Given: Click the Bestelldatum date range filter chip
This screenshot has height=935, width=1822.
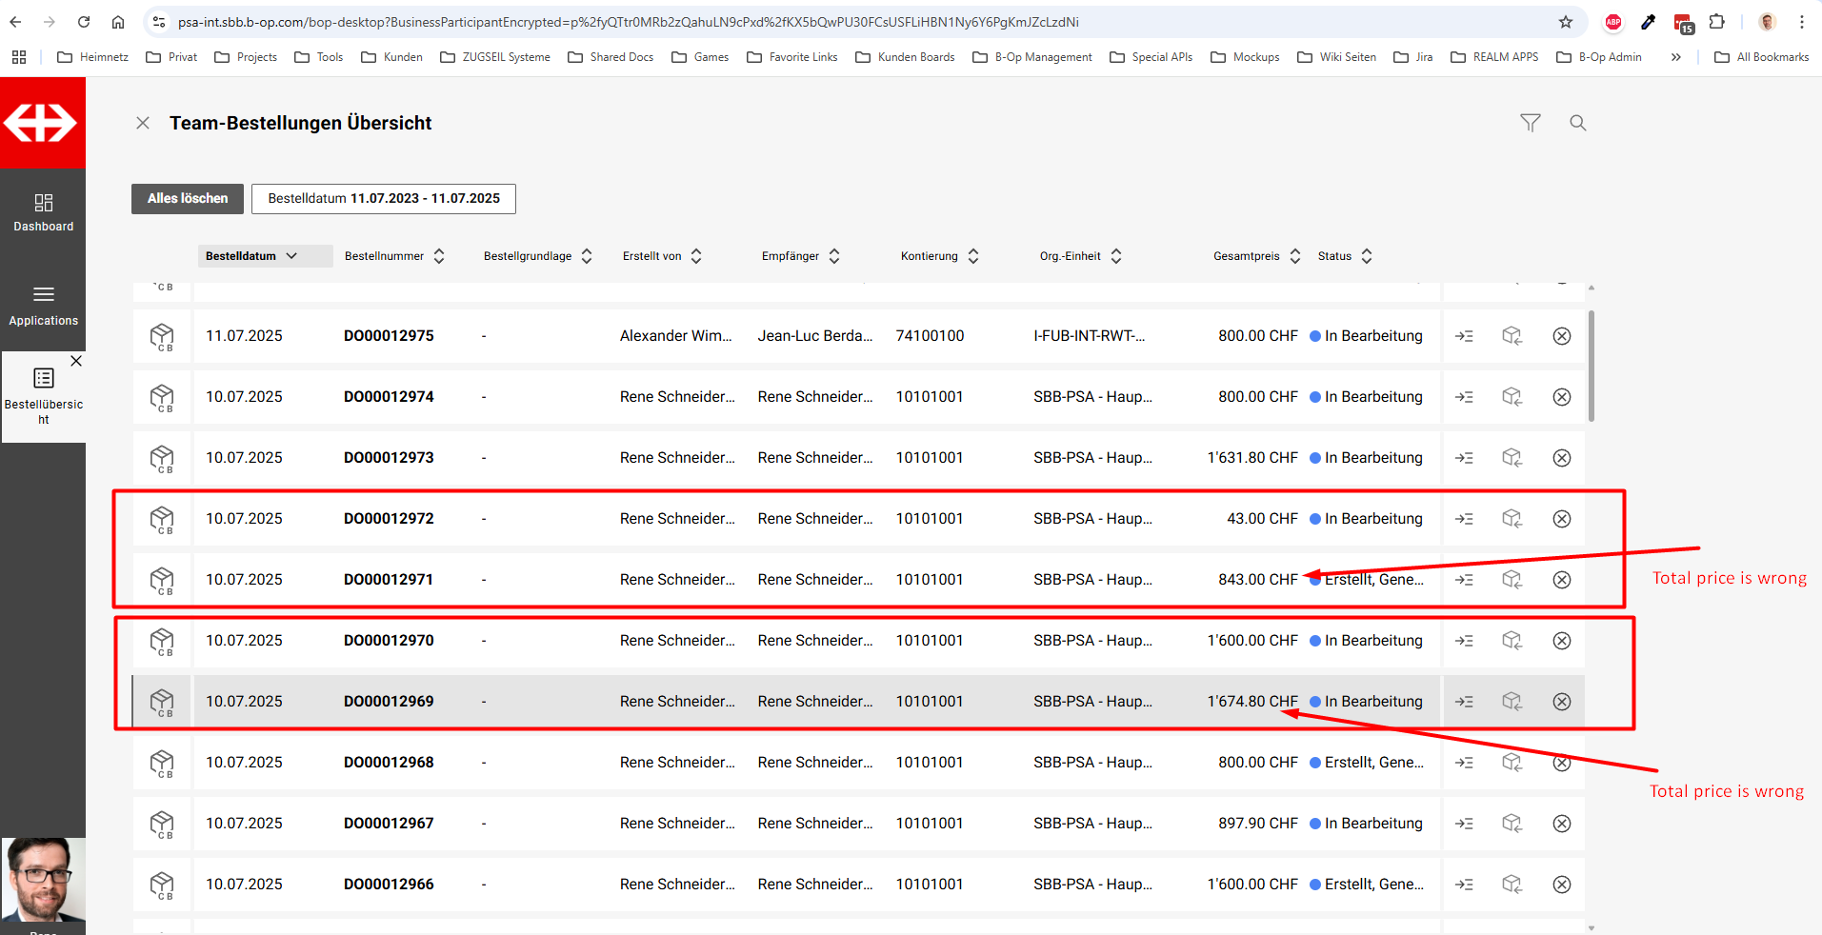Looking at the screenshot, I should click(x=383, y=199).
